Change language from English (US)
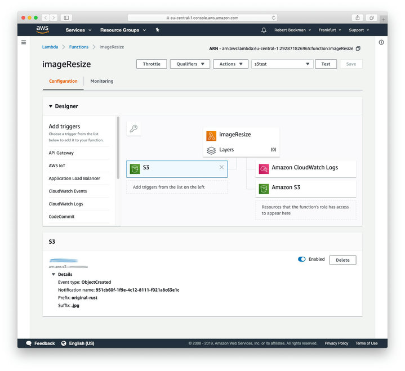Screen dimensions: 405x371 point(81,343)
